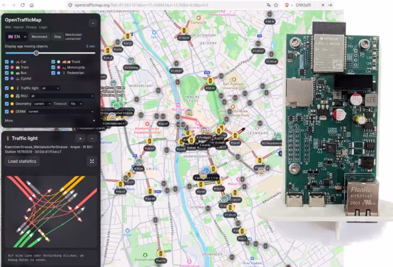Click the PENNY store marker on map
Image resolution: width=393 pixels, height=267 pixels.
127,230
